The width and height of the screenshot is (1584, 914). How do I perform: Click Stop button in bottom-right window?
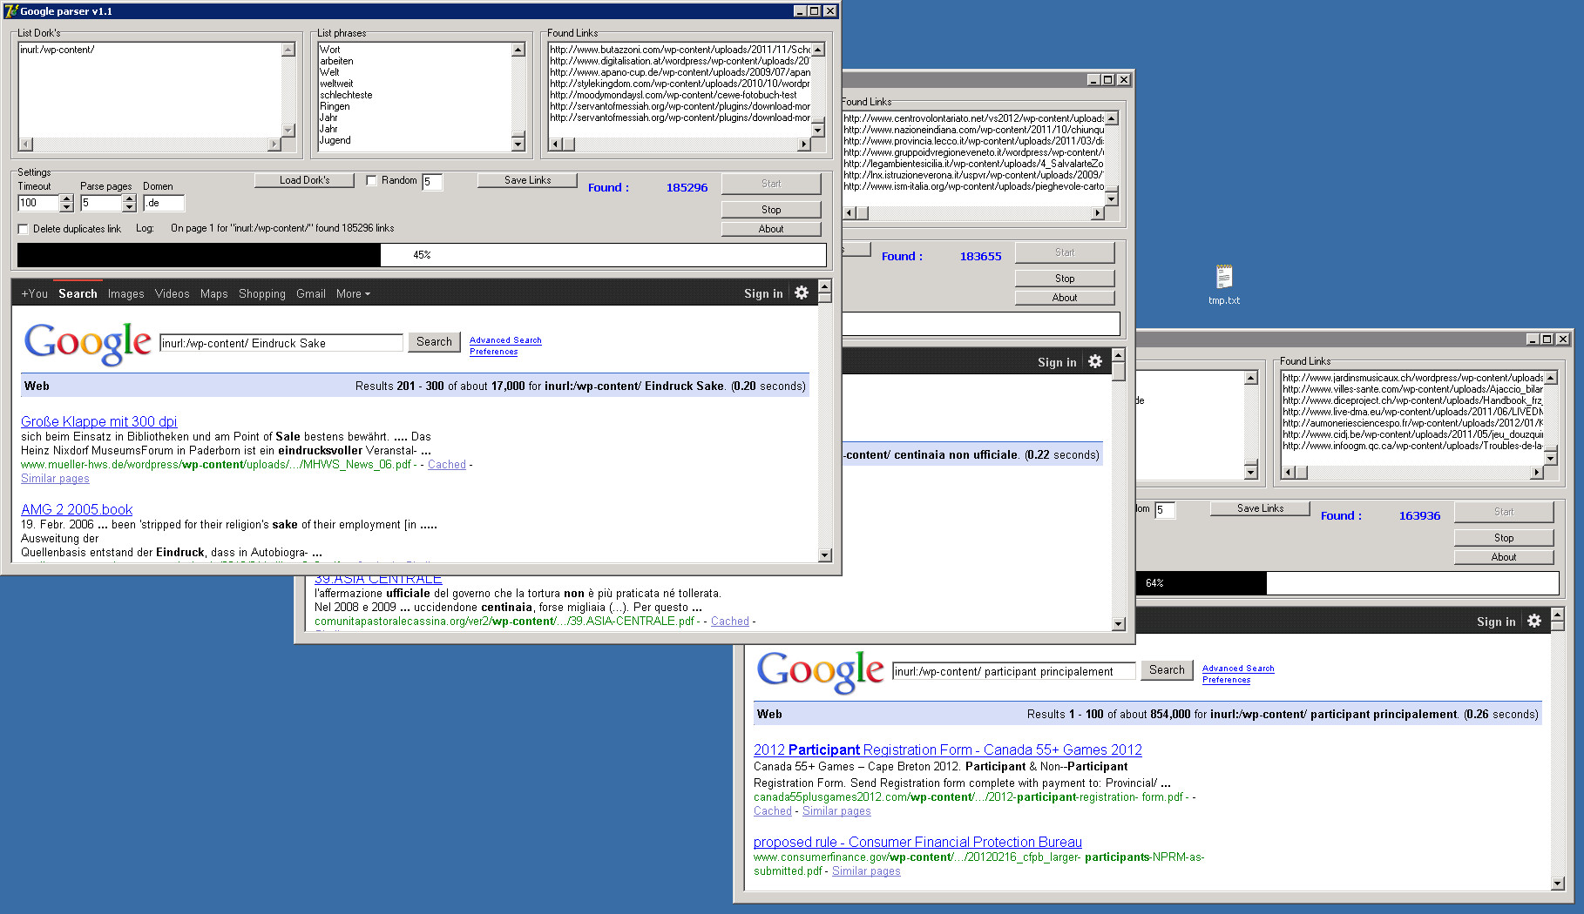tap(1504, 538)
